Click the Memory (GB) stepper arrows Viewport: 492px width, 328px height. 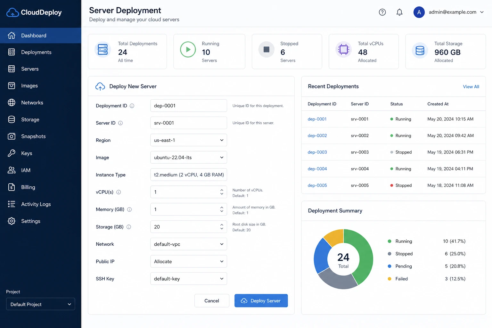[x=222, y=209]
